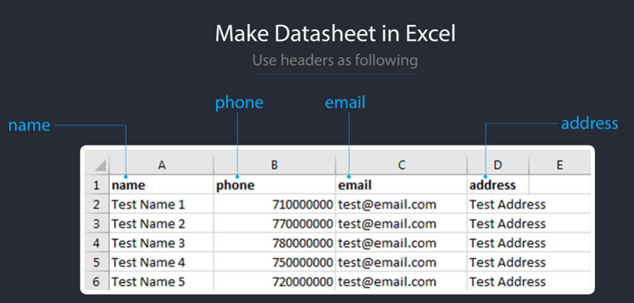
Task: Click the 'Use headers as following' subtitle
Action: pyautogui.click(x=335, y=60)
